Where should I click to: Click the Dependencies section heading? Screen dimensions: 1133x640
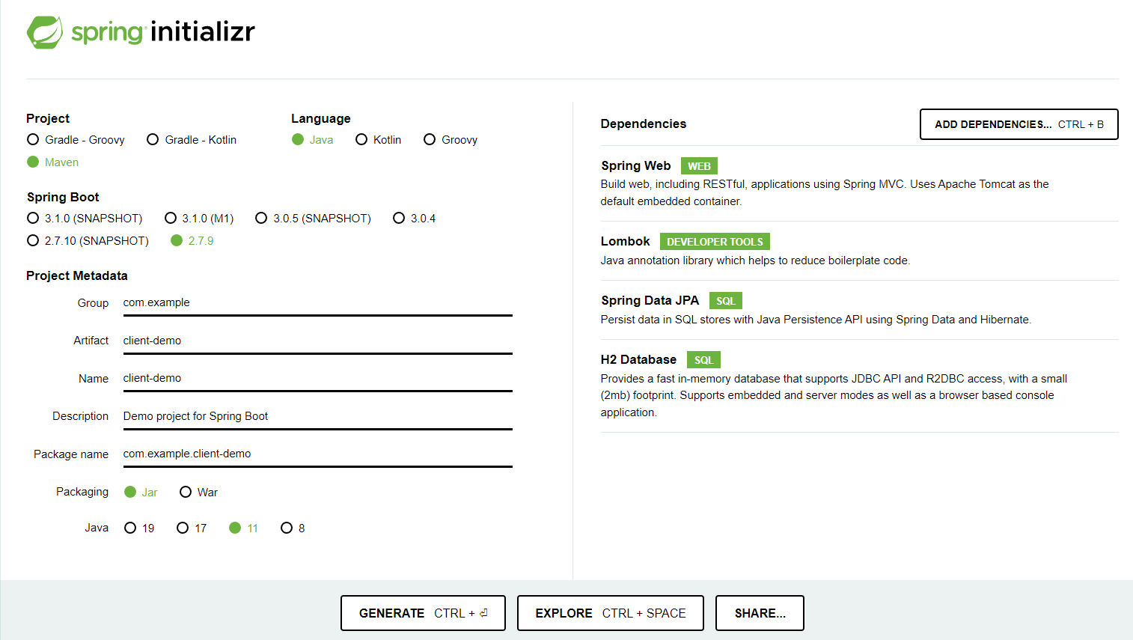(644, 124)
